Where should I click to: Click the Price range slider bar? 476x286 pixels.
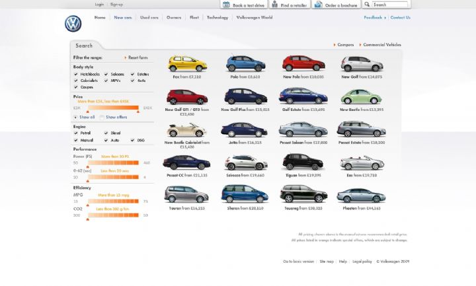pos(113,108)
